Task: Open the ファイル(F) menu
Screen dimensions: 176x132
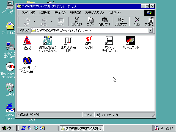Action: [x=28, y=13]
